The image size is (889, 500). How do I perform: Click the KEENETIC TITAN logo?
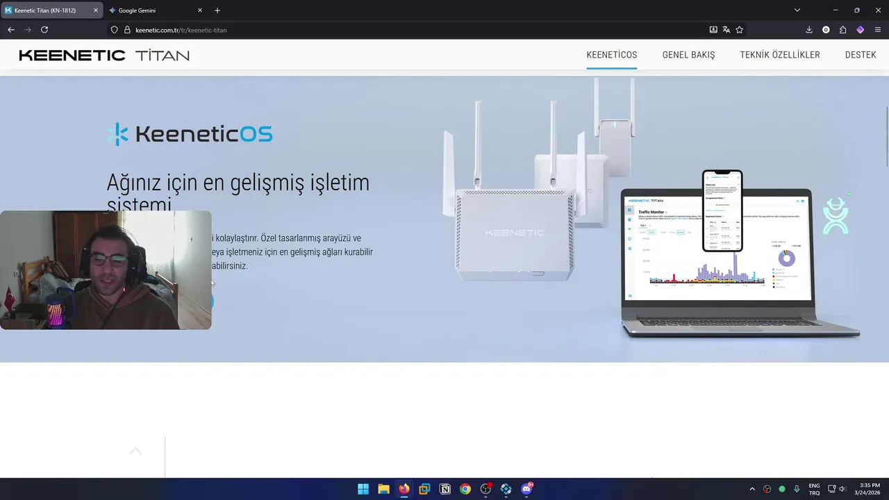click(104, 56)
